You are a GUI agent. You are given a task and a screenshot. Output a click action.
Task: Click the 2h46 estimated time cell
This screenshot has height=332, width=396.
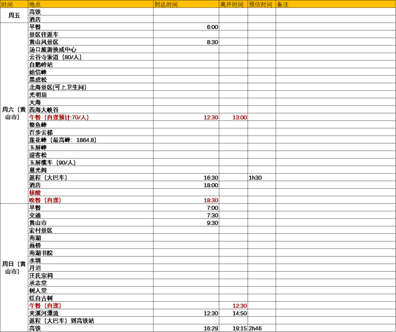(262, 328)
